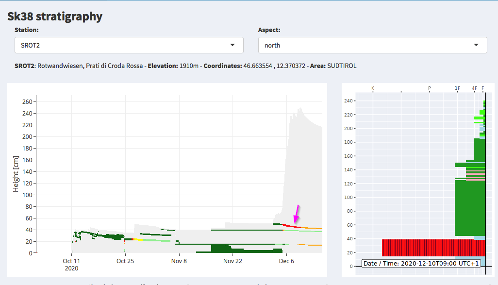The width and height of the screenshot is (498, 285).
Task: Click the 'Date / Time: 2020-12-10T09:00 UTC+1' label
Action: [x=421, y=264]
